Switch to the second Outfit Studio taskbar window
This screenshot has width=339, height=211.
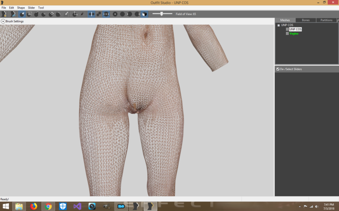[150, 206]
